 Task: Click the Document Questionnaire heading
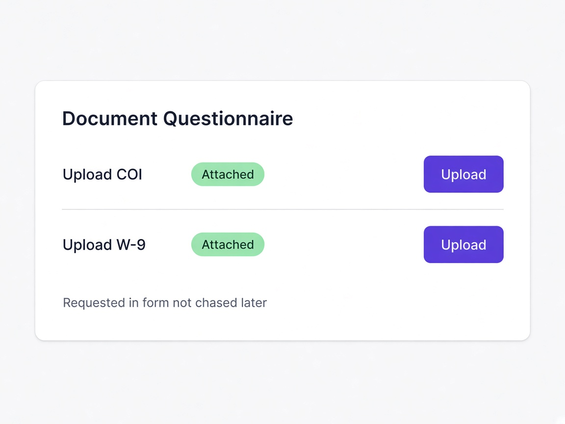[x=178, y=119]
